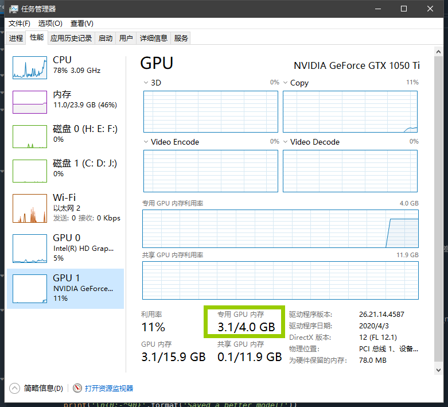Click the 共享 GPU 内存 0.1/11.9 GB value
This screenshot has width=448, height=407.
[x=250, y=356]
